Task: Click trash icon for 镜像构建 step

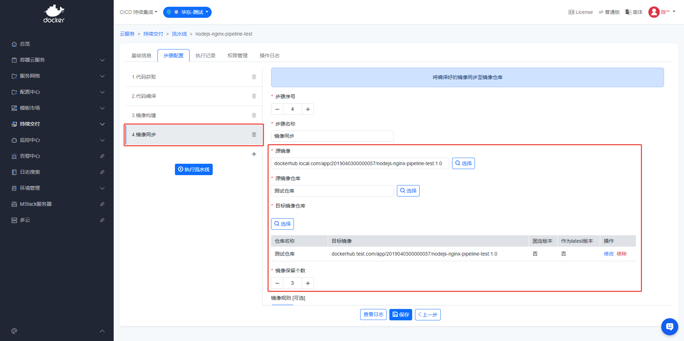Action: 254,115
